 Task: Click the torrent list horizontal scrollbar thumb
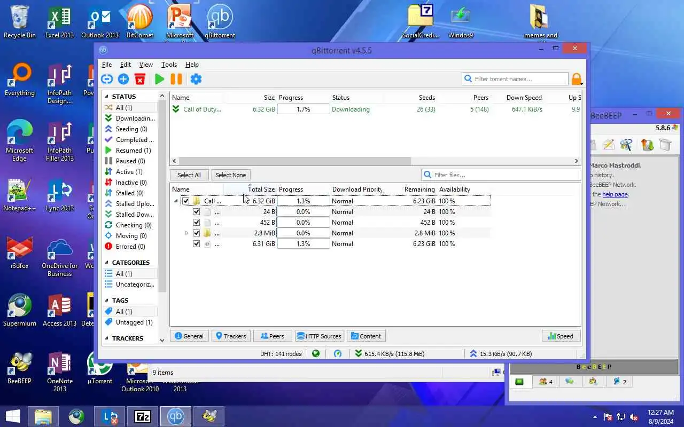click(294, 161)
